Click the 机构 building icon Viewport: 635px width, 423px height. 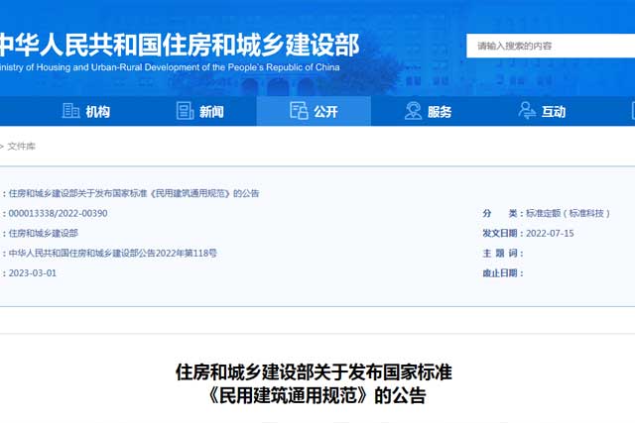(70, 111)
